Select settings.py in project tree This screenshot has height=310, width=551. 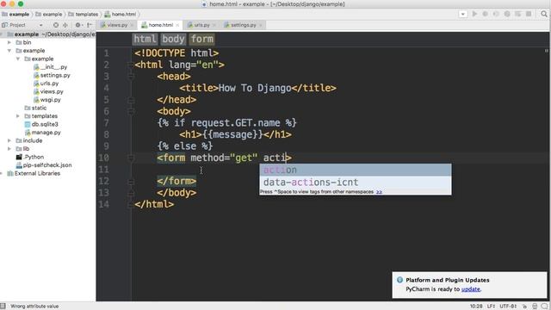coord(52,75)
